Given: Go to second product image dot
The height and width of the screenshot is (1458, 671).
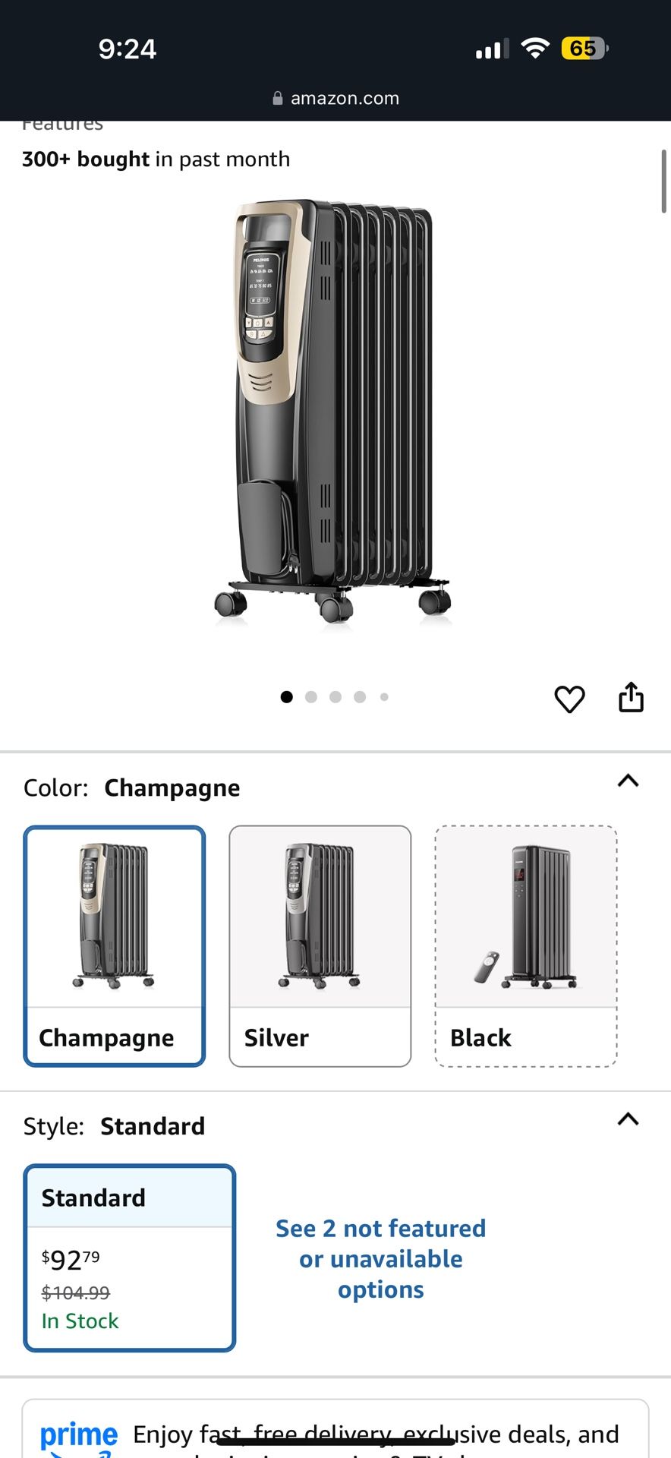Looking at the screenshot, I should click(311, 697).
